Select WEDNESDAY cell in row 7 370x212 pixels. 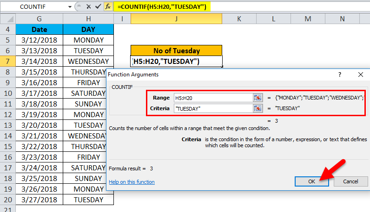(x=88, y=62)
